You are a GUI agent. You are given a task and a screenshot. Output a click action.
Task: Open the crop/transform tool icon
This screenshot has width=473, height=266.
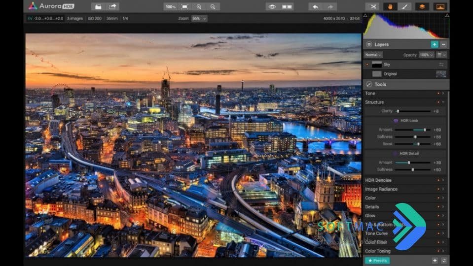click(x=373, y=6)
